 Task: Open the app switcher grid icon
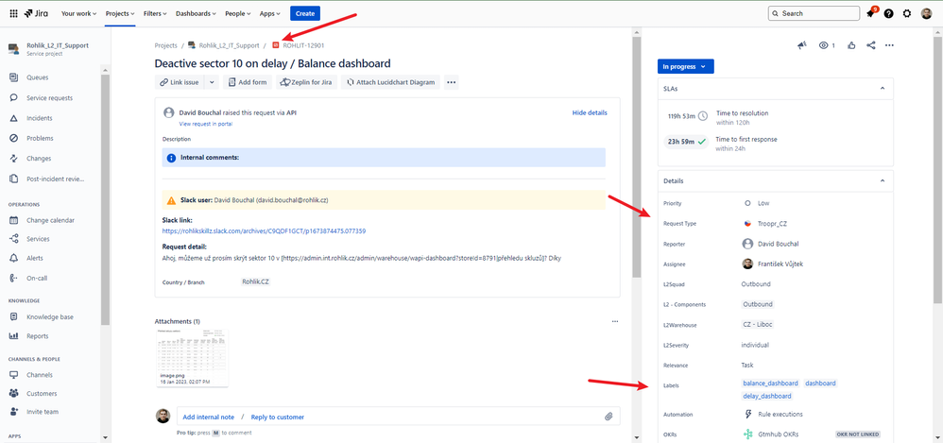13,13
